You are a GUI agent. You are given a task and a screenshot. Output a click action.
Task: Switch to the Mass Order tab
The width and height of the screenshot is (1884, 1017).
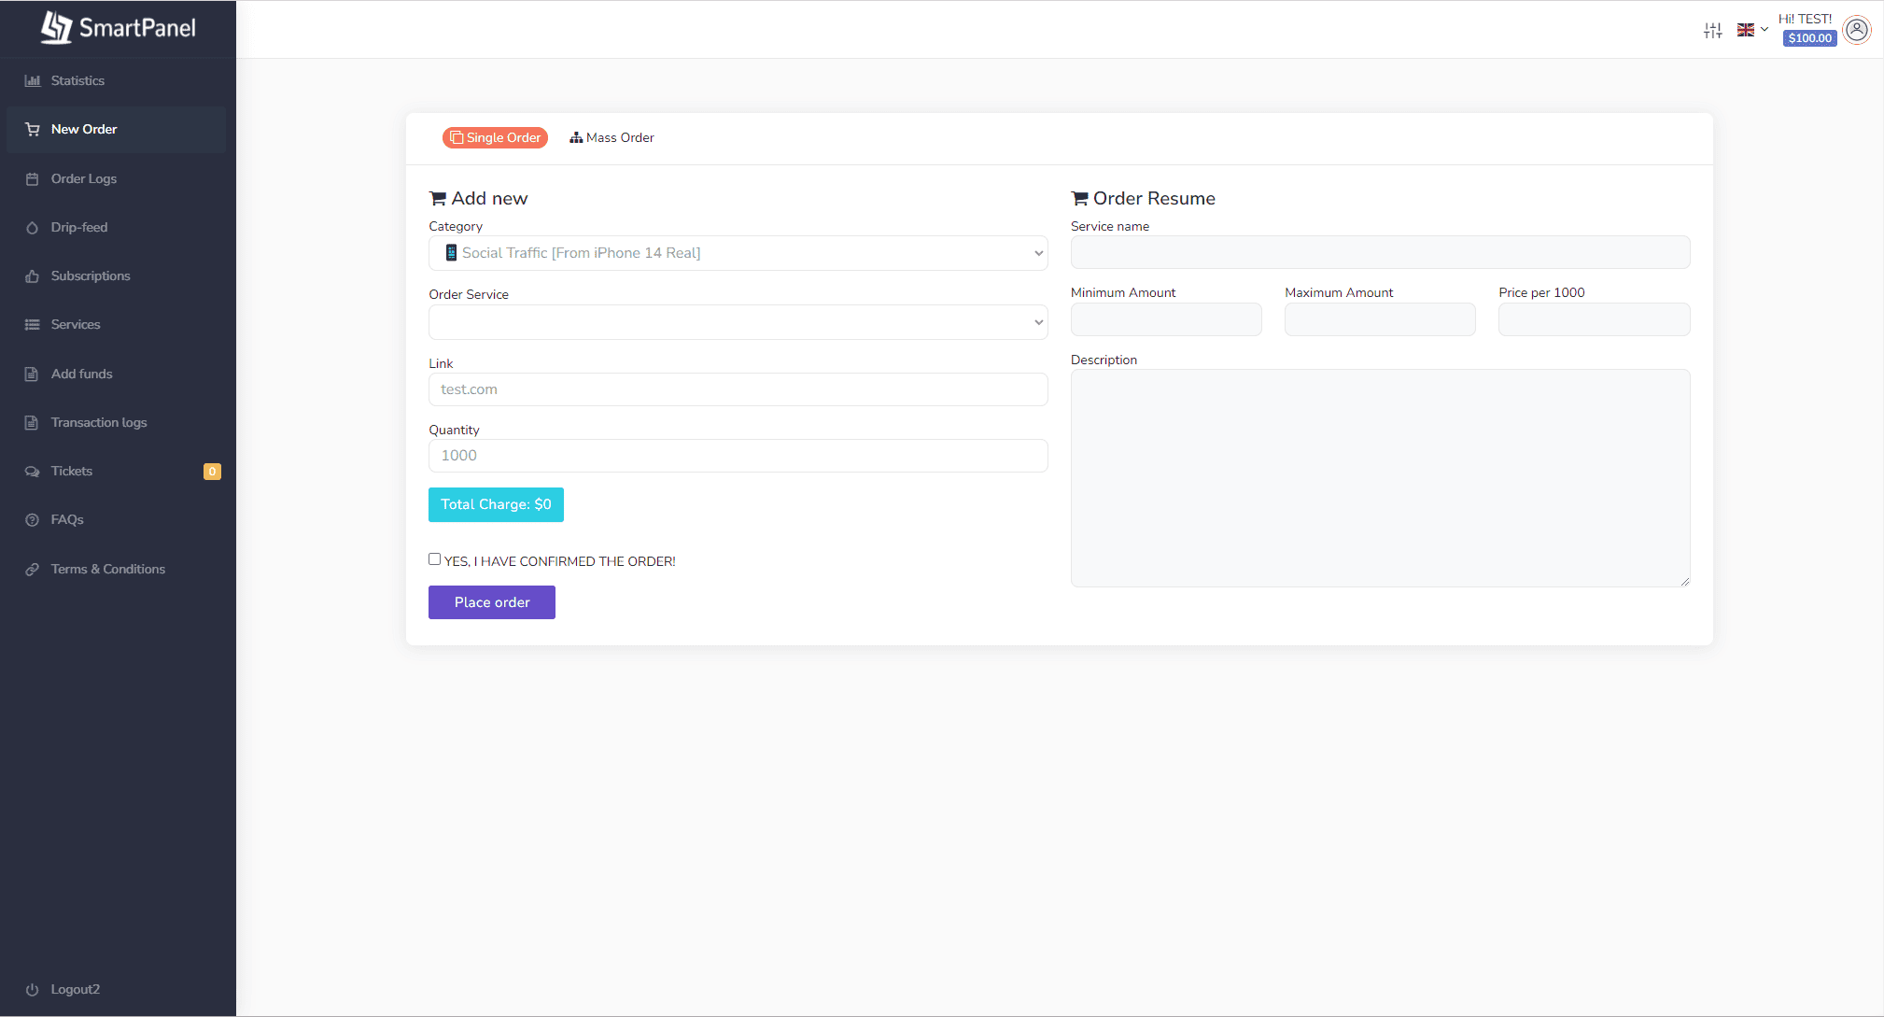tap(612, 137)
